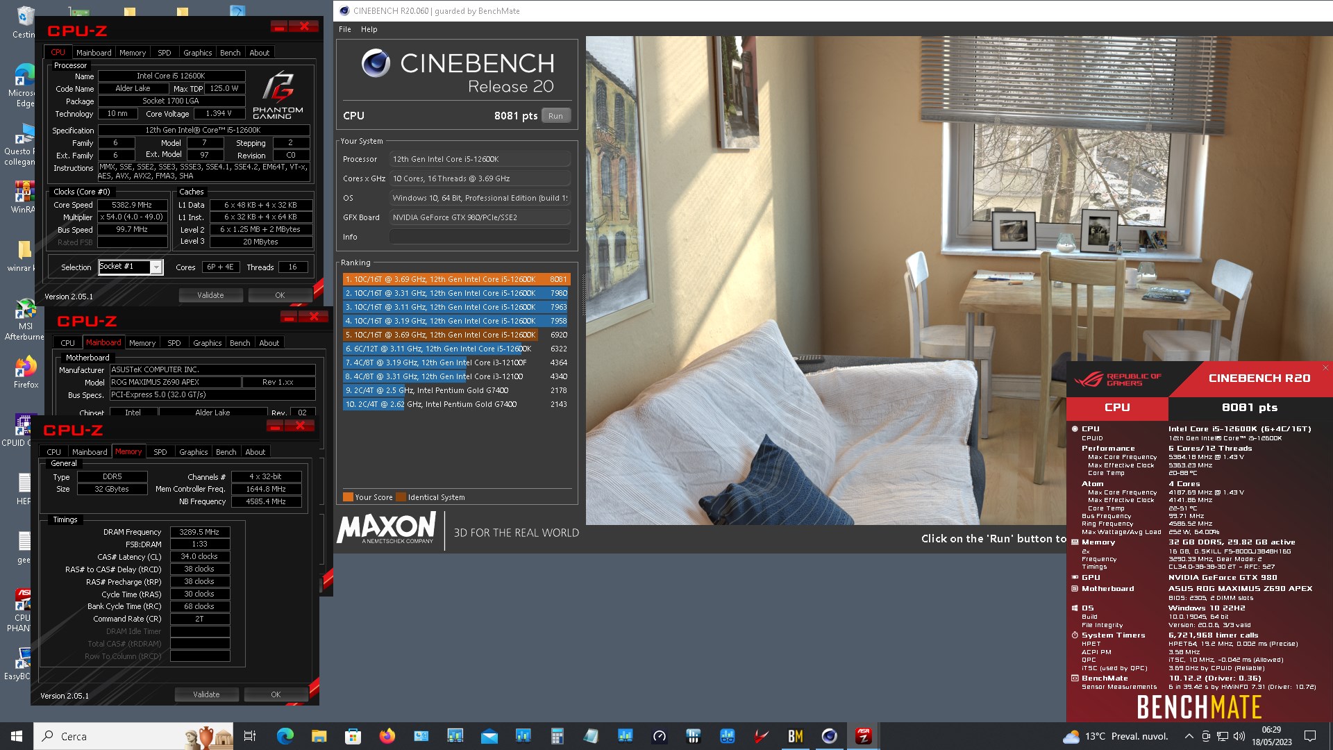Open the volume control in the system tray
The image size is (1333, 750).
(x=1239, y=736)
